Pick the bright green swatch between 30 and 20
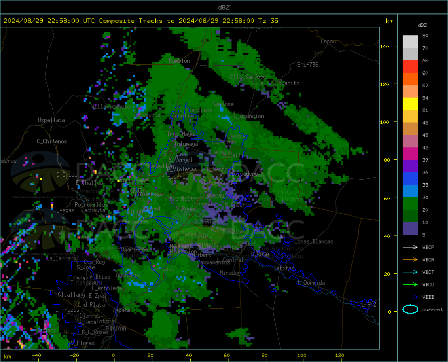This screenshot has width=448, height=362. point(410,204)
